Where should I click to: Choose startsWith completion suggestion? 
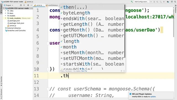pos(92,64)
